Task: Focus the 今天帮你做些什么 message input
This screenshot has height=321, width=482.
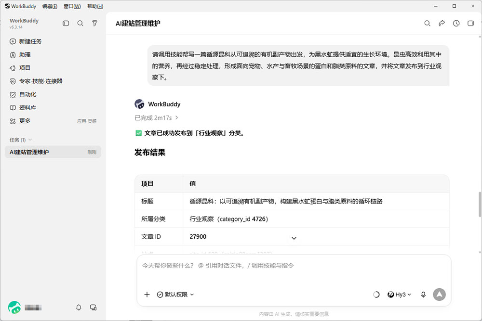Action: tap(294, 266)
